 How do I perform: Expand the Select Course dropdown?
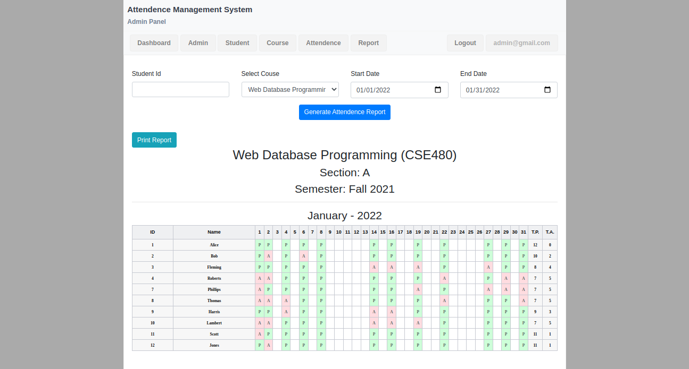point(290,90)
